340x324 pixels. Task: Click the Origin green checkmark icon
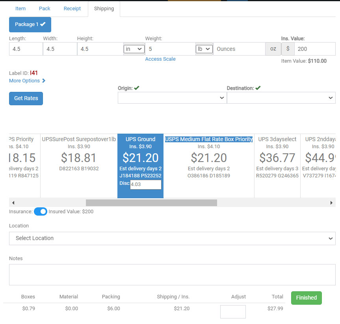tap(137, 88)
